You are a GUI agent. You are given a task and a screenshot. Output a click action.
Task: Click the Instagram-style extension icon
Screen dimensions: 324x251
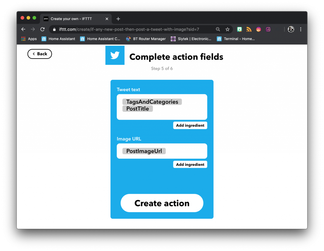[x=259, y=29]
